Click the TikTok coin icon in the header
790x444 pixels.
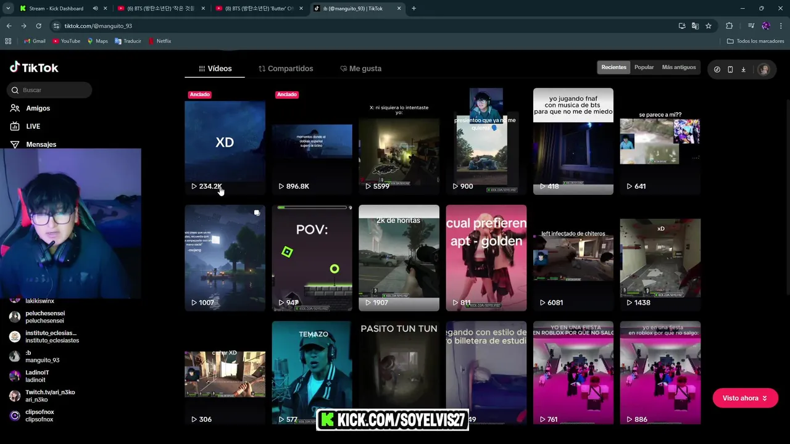717,70
